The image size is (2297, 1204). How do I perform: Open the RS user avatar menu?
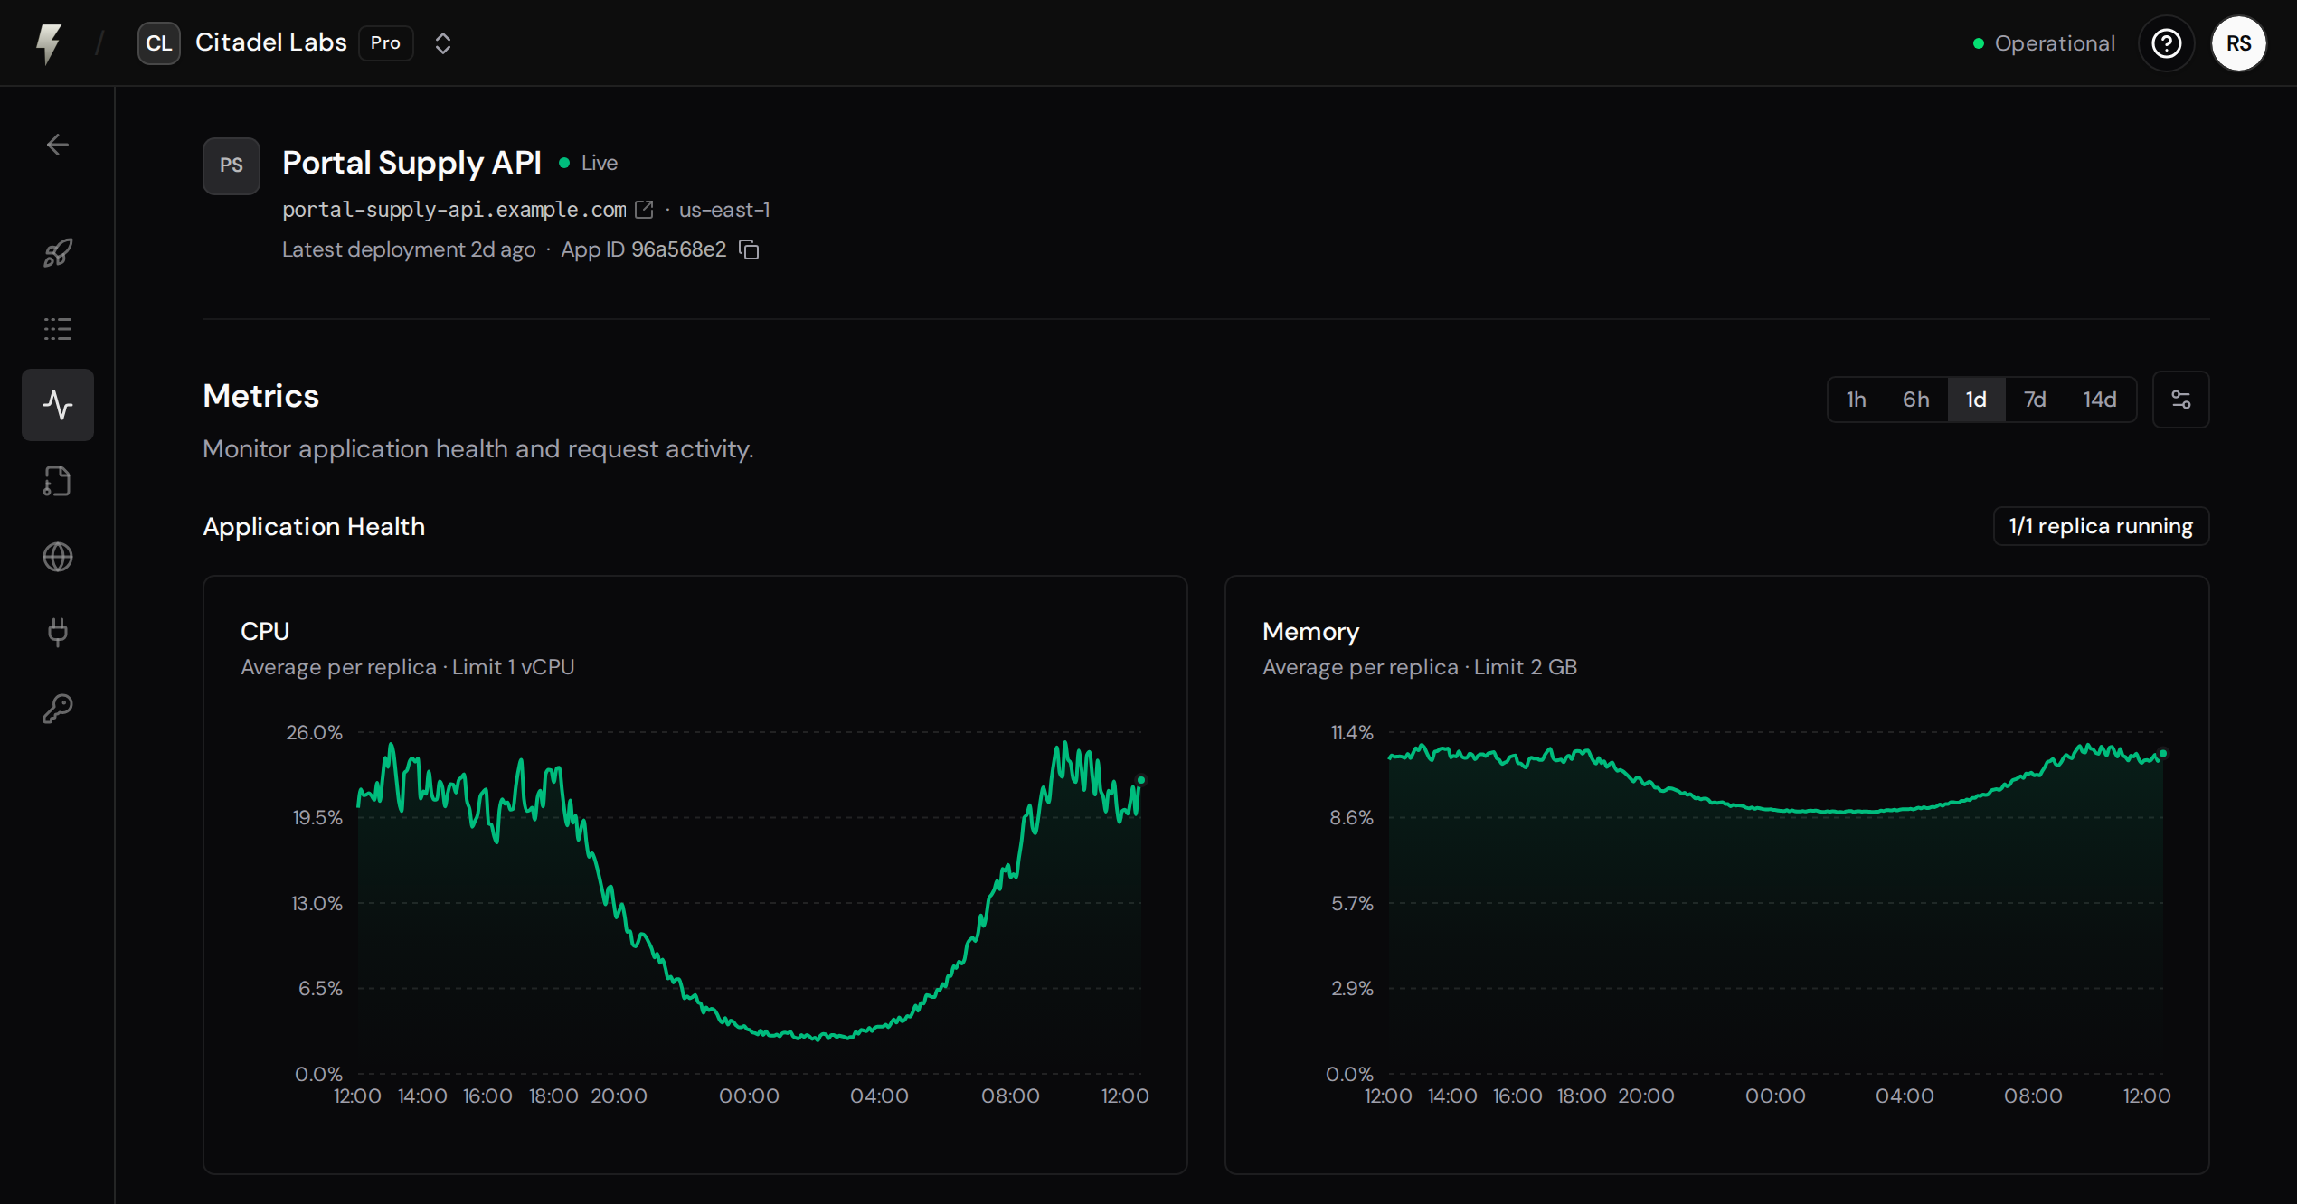click(x=2238, y=43)
